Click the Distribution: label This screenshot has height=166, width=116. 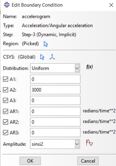point(16,68)
